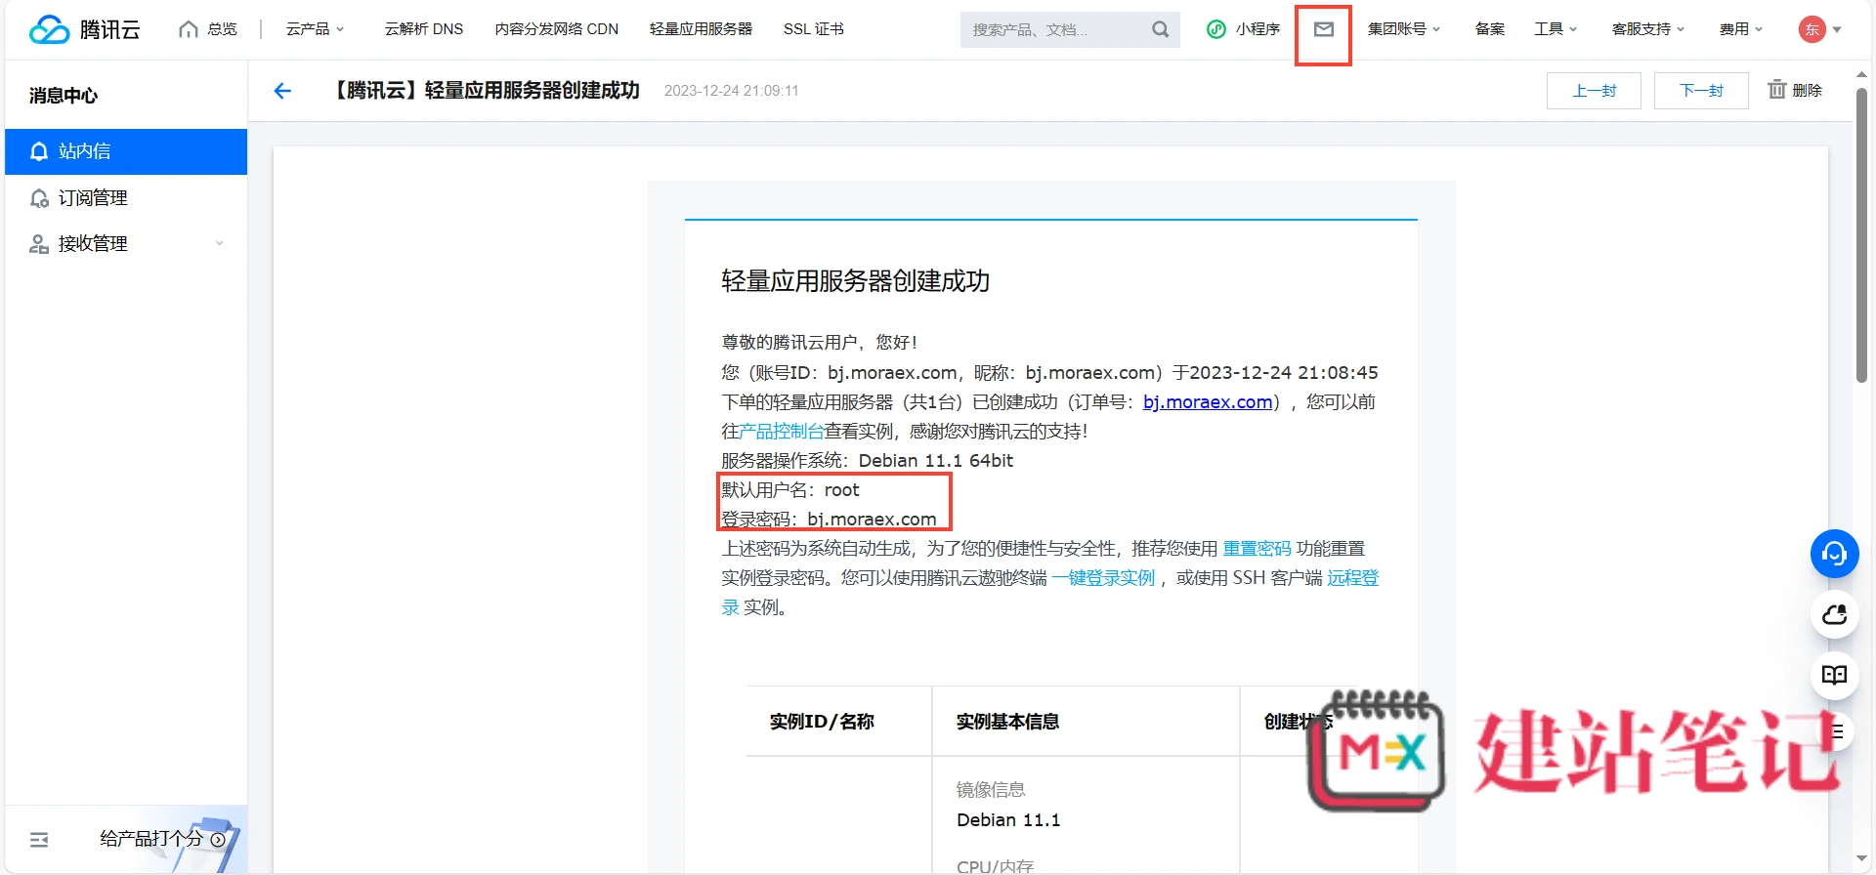Open the 一键登录实例 link
1876x875 pixels.
point(1103,578)
